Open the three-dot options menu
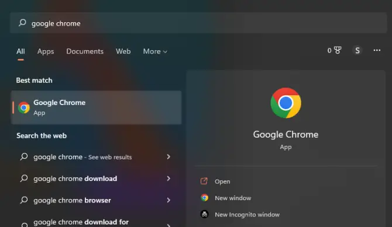Screen dimensions: 392x227 377,50
